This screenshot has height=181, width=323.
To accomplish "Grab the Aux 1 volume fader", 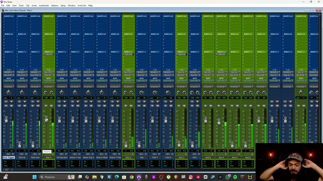I will [x=46, y=119].
